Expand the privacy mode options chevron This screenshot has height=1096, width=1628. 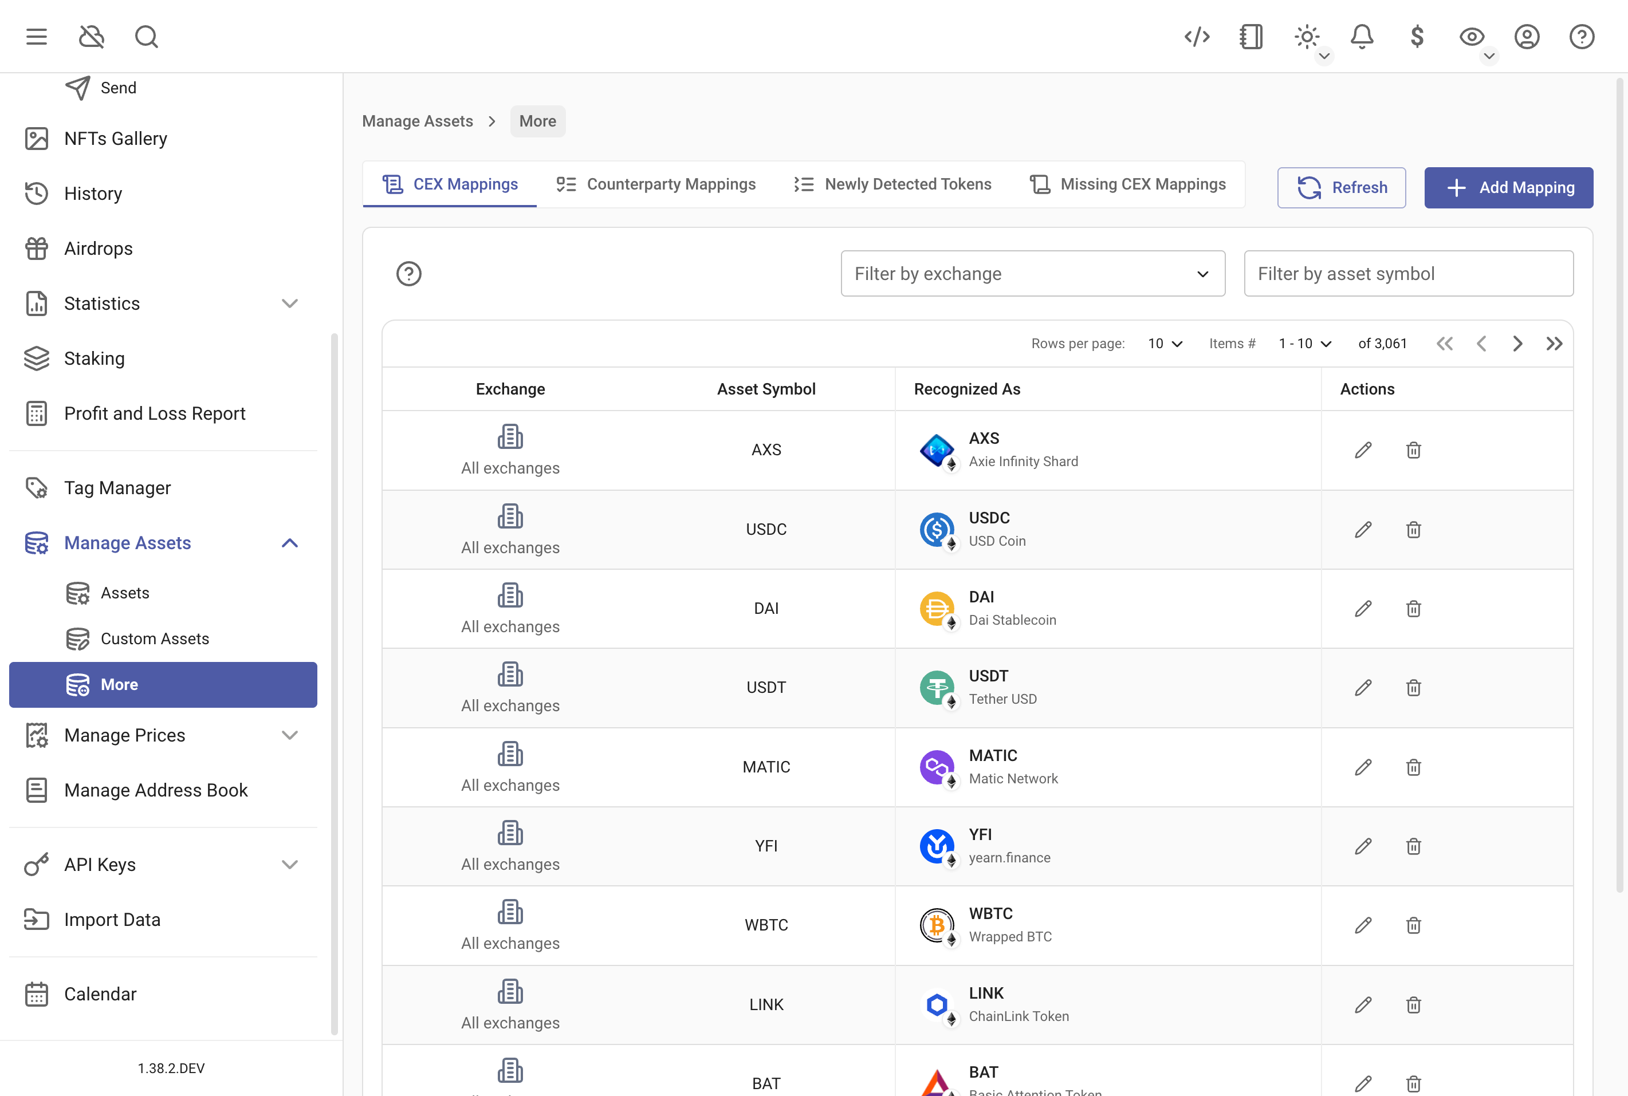(x=1489, y=56)
